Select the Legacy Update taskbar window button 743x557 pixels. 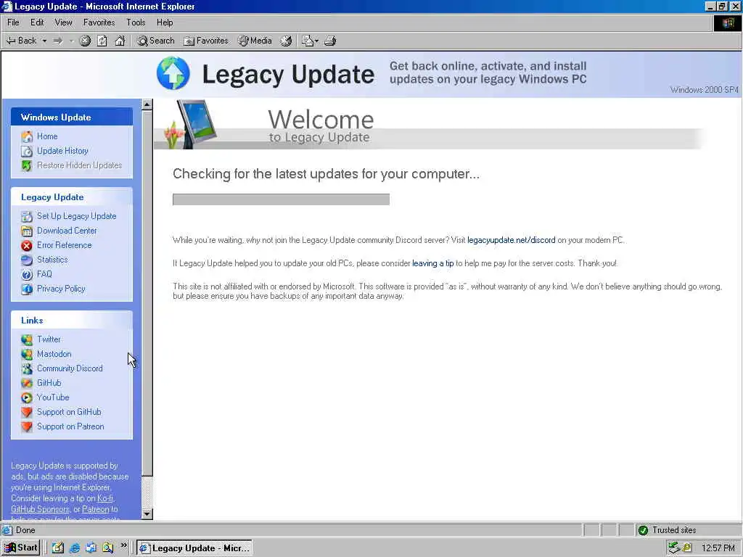pyautogui.click(x=194, y=548)
